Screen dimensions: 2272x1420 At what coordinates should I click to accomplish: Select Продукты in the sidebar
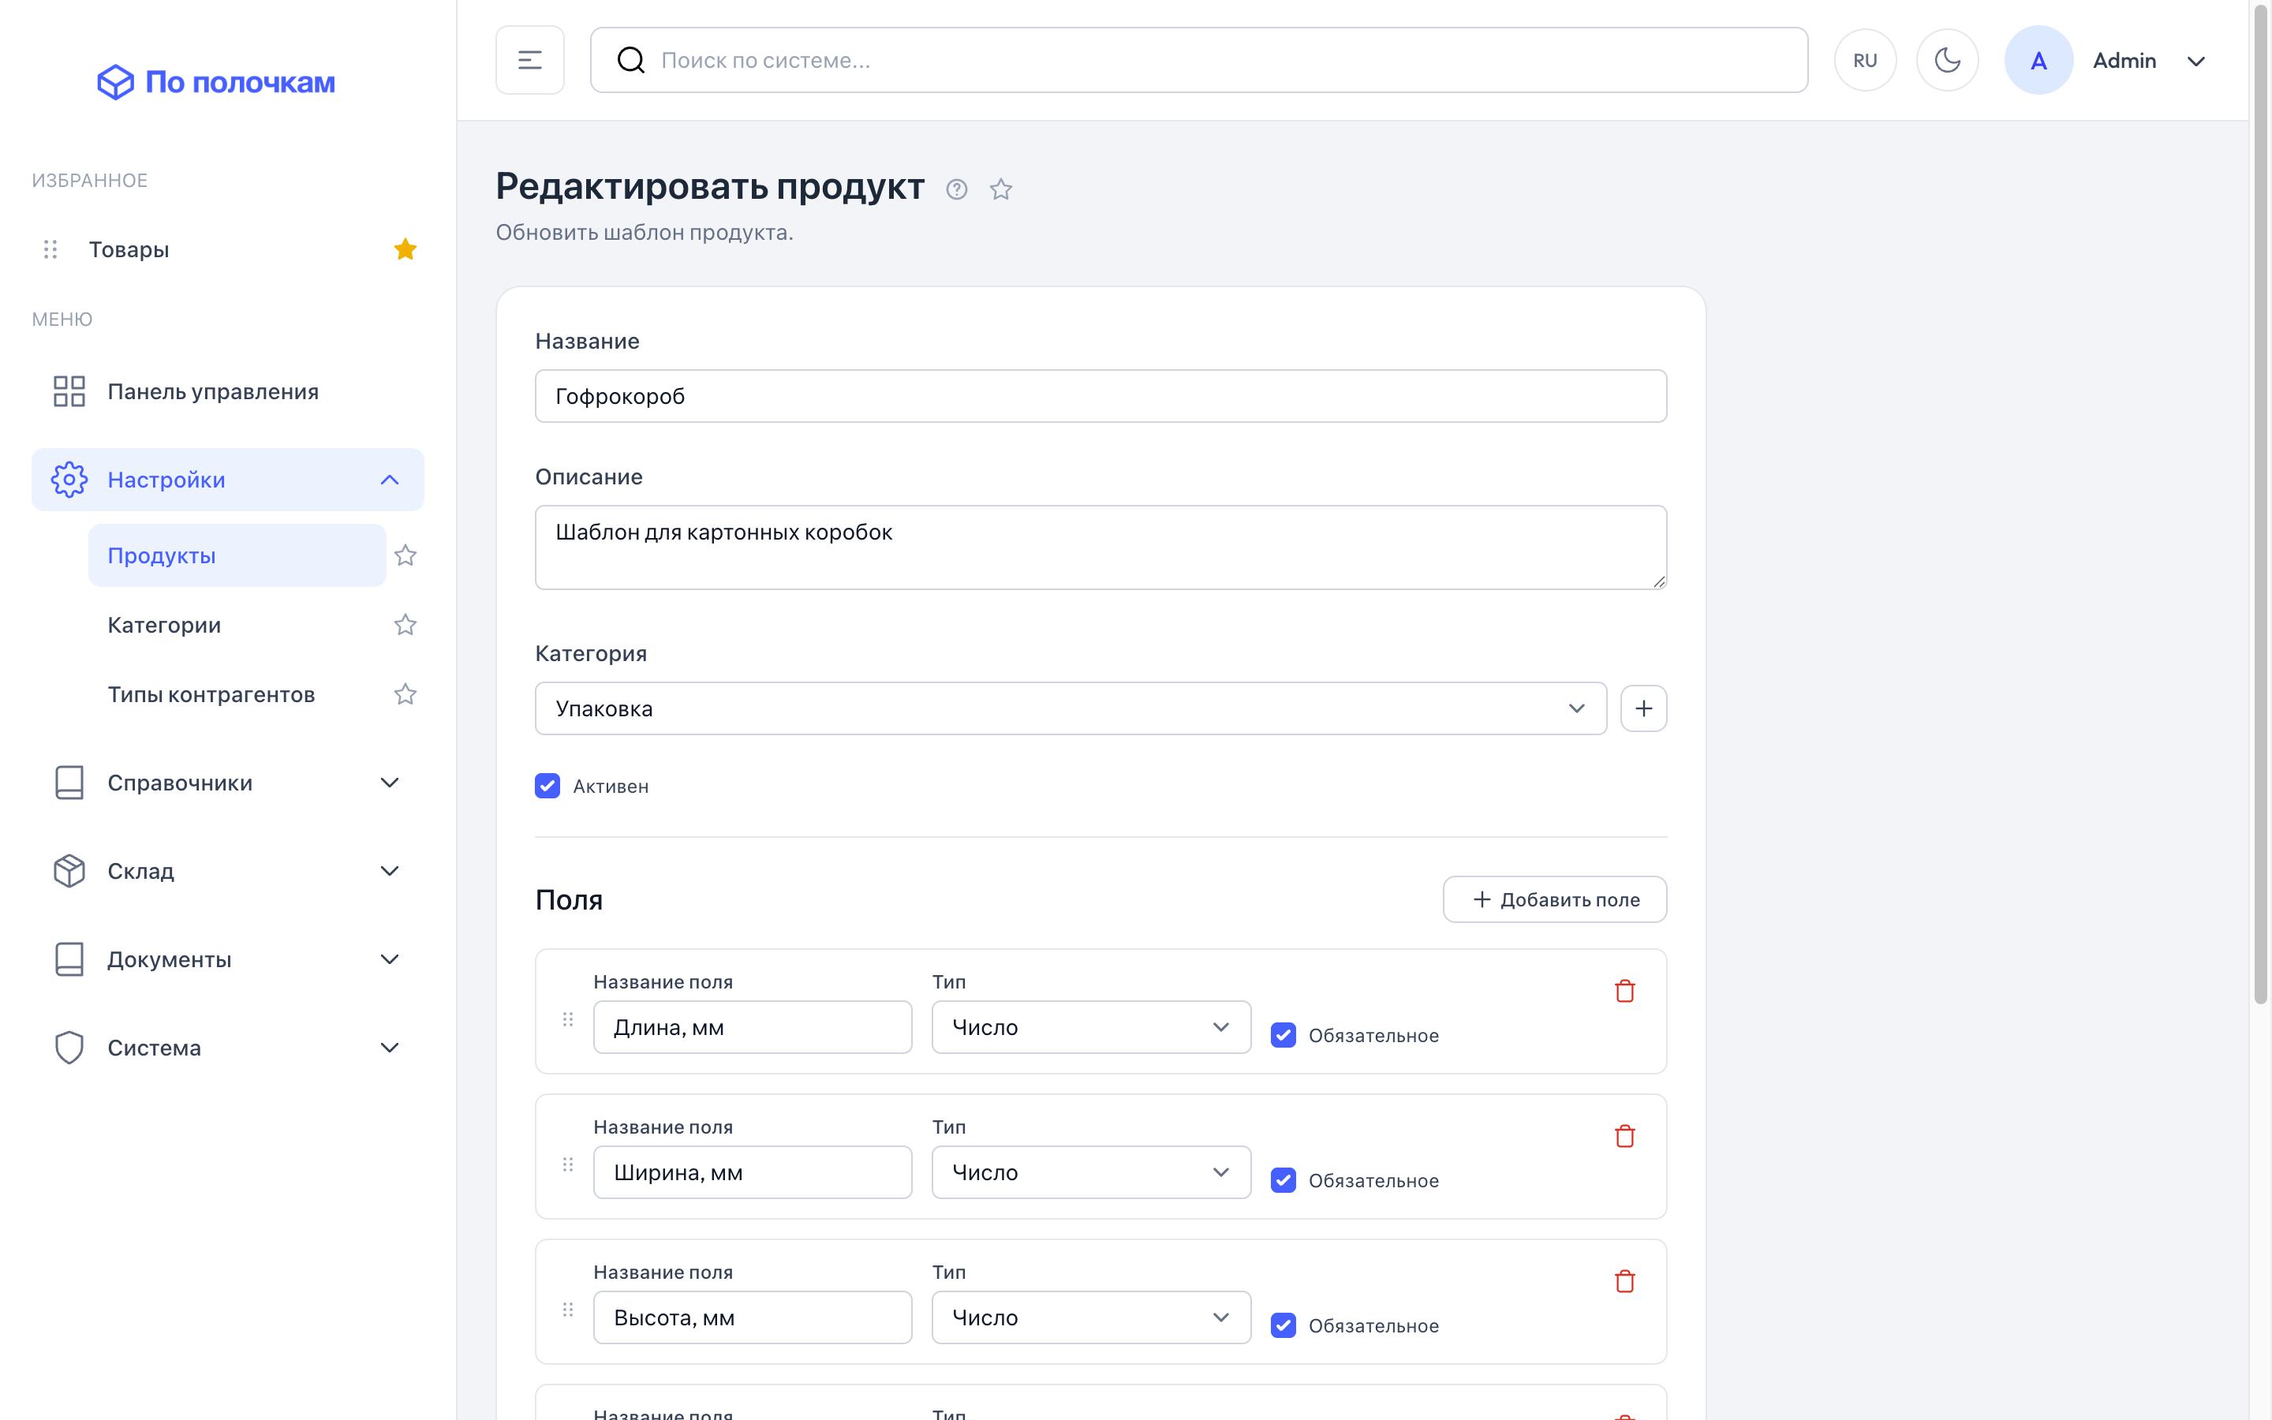(237, 555)
